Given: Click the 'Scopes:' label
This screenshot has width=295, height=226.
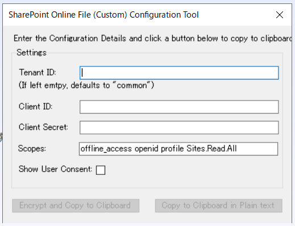Looking at the screenshot, I should pos(32,148).
